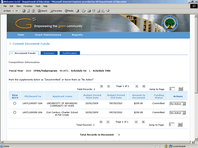This screenshot has height=148, width=198.
Task: Open the Edit menu
Action: click(x=11, y=6)
